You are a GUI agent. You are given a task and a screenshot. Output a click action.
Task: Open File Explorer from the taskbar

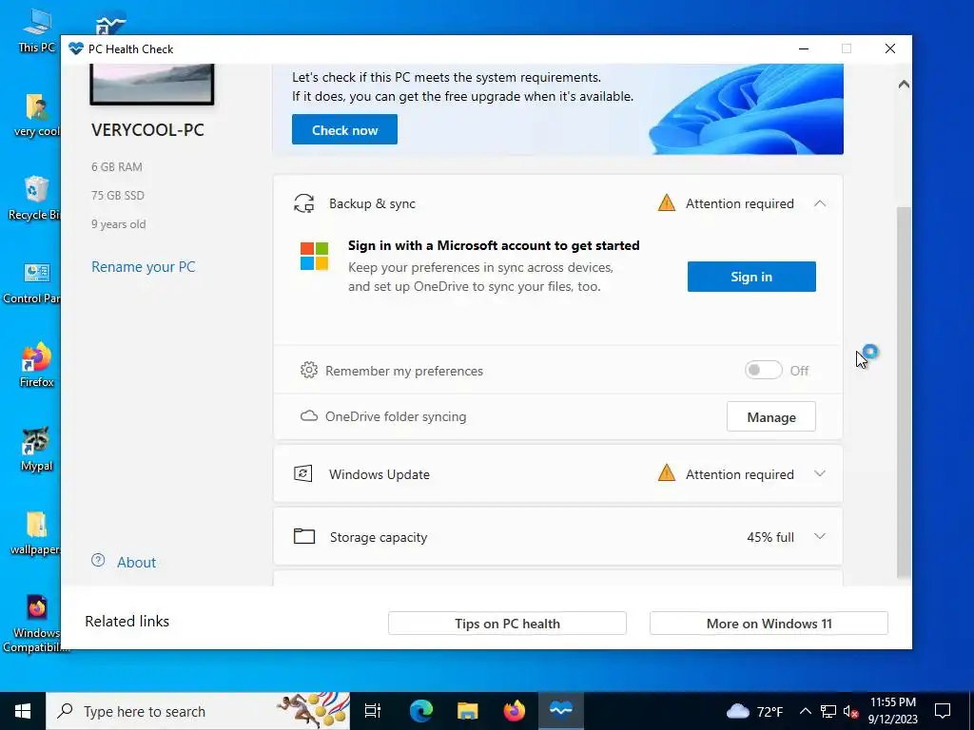pos(468,711)
